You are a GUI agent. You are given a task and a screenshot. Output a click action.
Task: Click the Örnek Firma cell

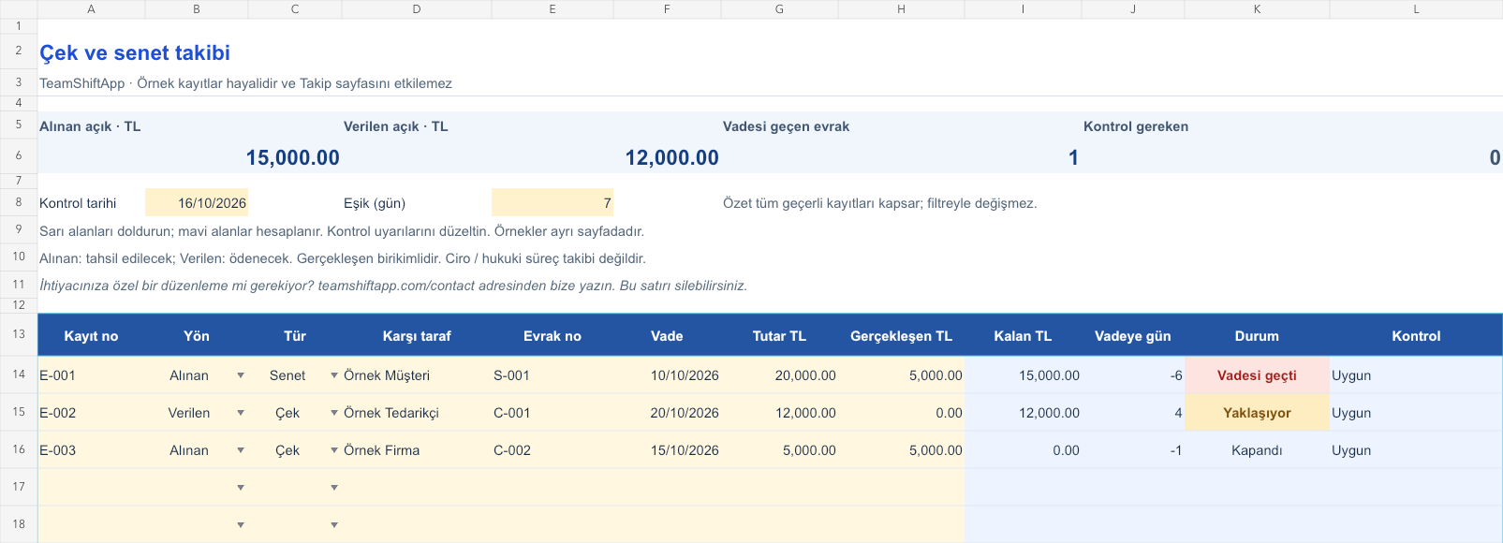pyautogui.click(x=417, y=450)
